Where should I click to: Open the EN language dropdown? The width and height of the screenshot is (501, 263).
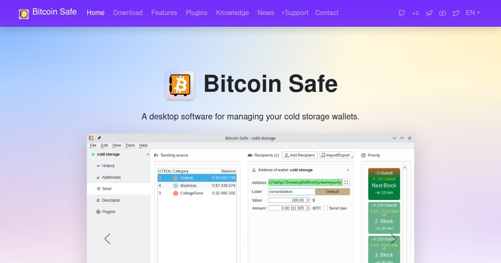point(472,13)
